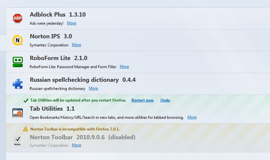Select the Norton IPS 3.0 title
The height and width of the screenshot is (160, 270).
51,36
